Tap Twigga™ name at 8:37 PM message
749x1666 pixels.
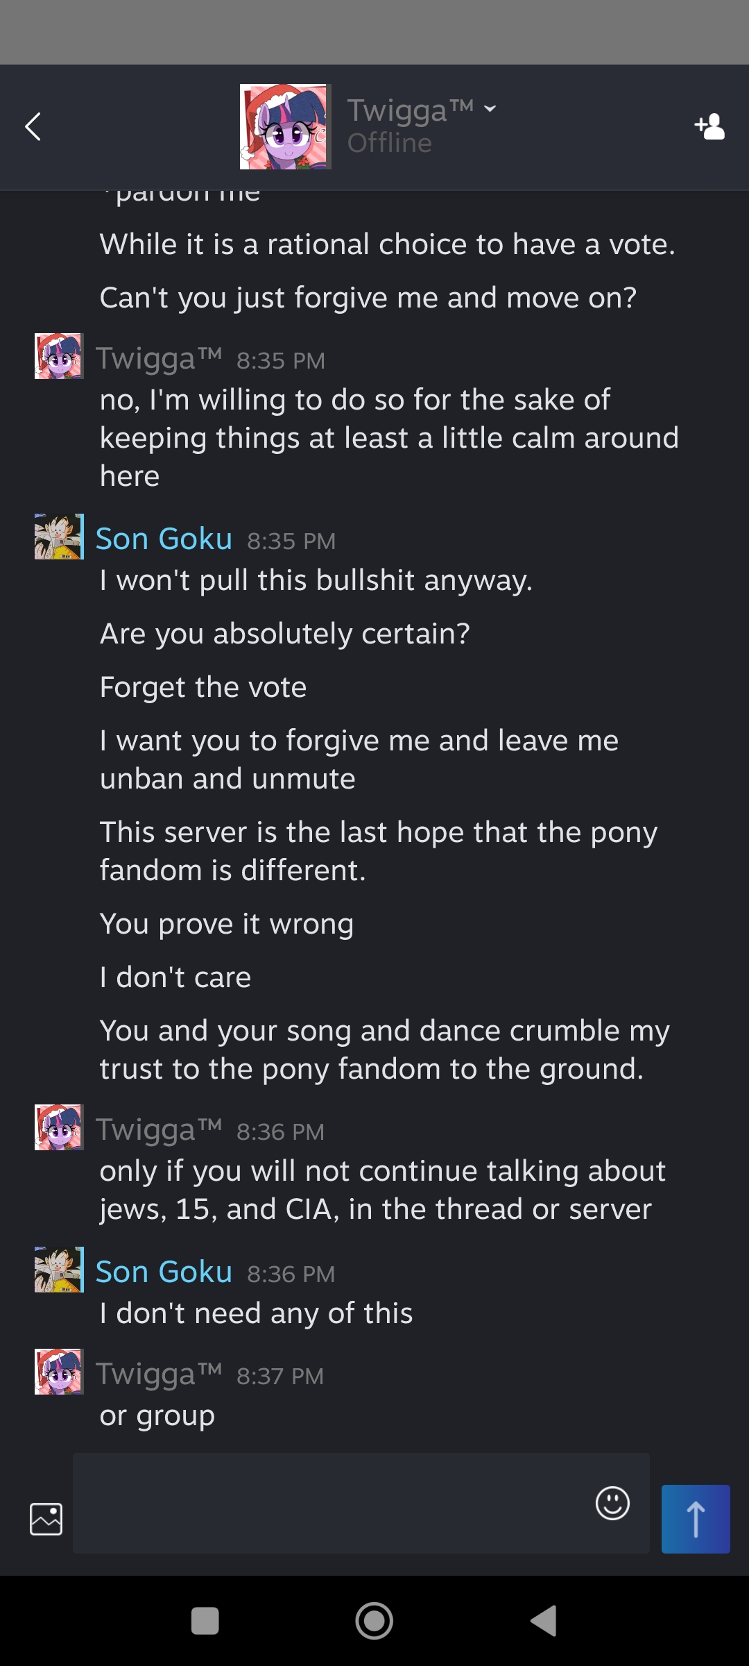(x=159, y=1374)
